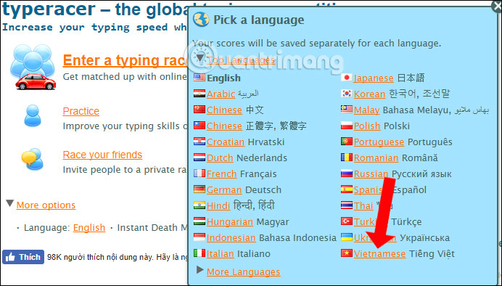The height and width of the screenshot is (286, 502).
Task: Click the Taiwan flag next to traditional Chinese
Action: click(199, 126)
